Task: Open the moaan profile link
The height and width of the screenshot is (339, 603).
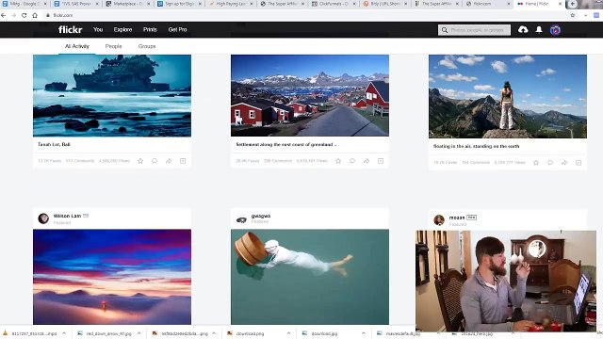Action: pyautogui.click(x=457, y=218)
